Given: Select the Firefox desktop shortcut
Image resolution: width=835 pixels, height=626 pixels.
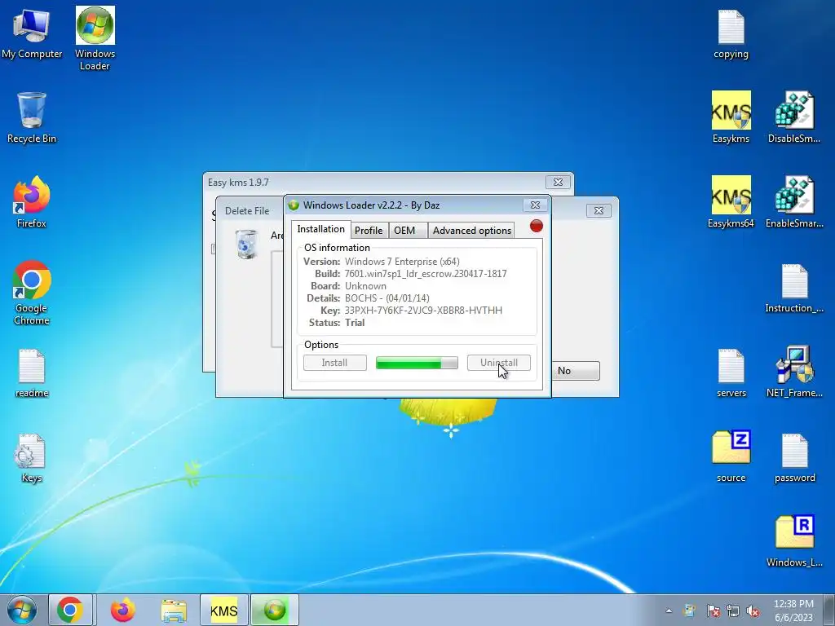Looking at the screenshot, I should coord(32,202).
